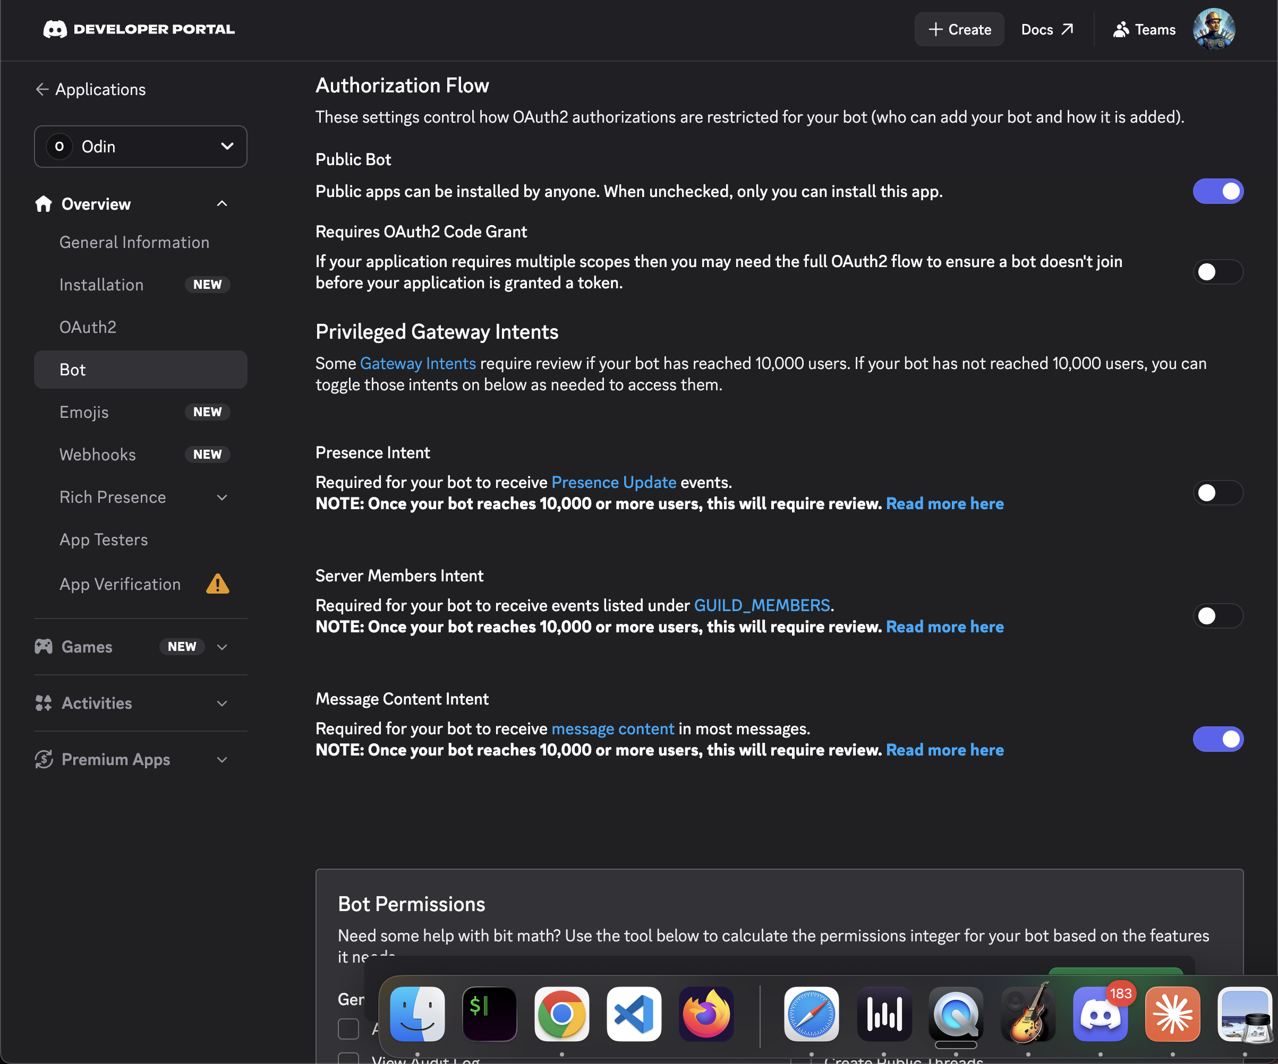Expand the Premium Apps section chevron
Screen dimensions: 1278x1064
coord(222,759)
